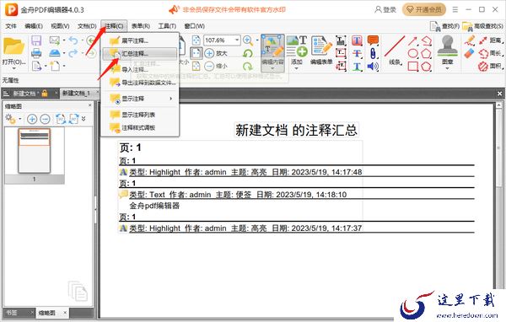Select the highlight text tool icon

click(357, 40)
